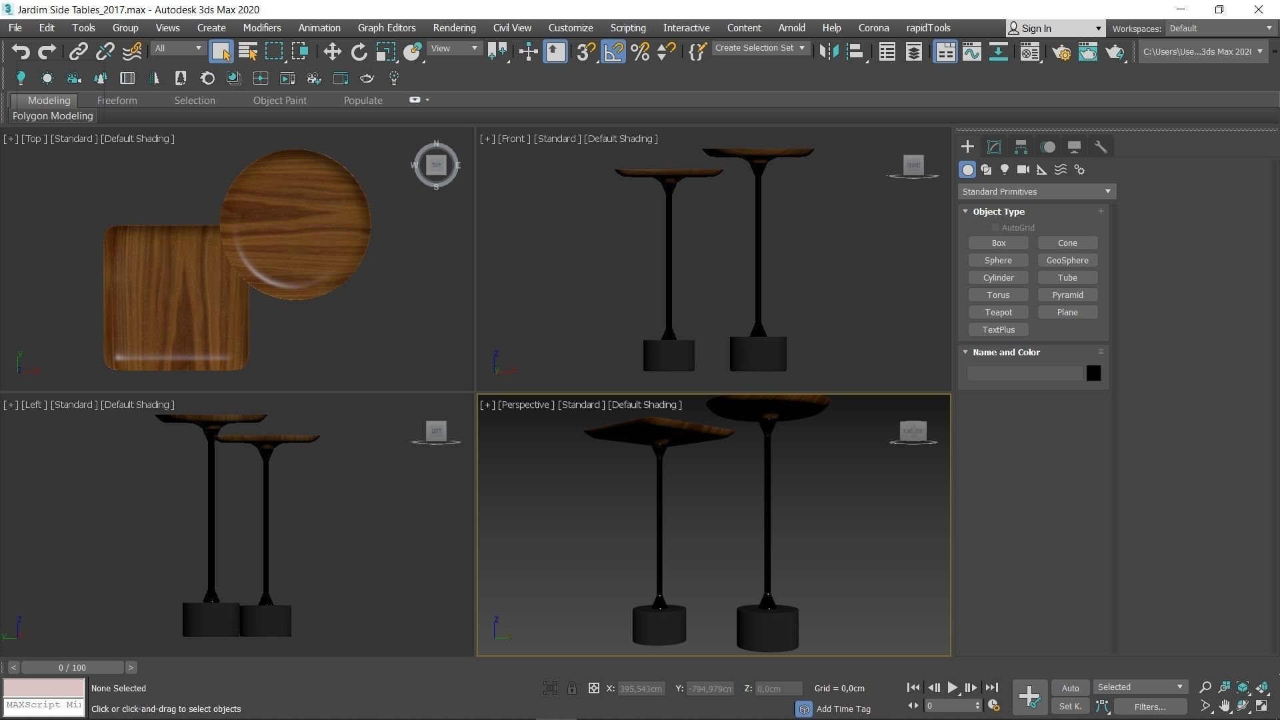Open the Workspaces Default dropdown

[x=1220, y=28]
